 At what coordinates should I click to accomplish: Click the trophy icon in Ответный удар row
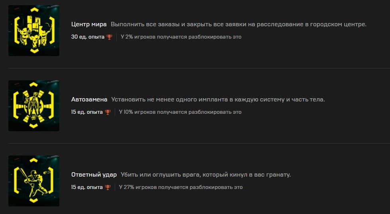coord(108,187)
